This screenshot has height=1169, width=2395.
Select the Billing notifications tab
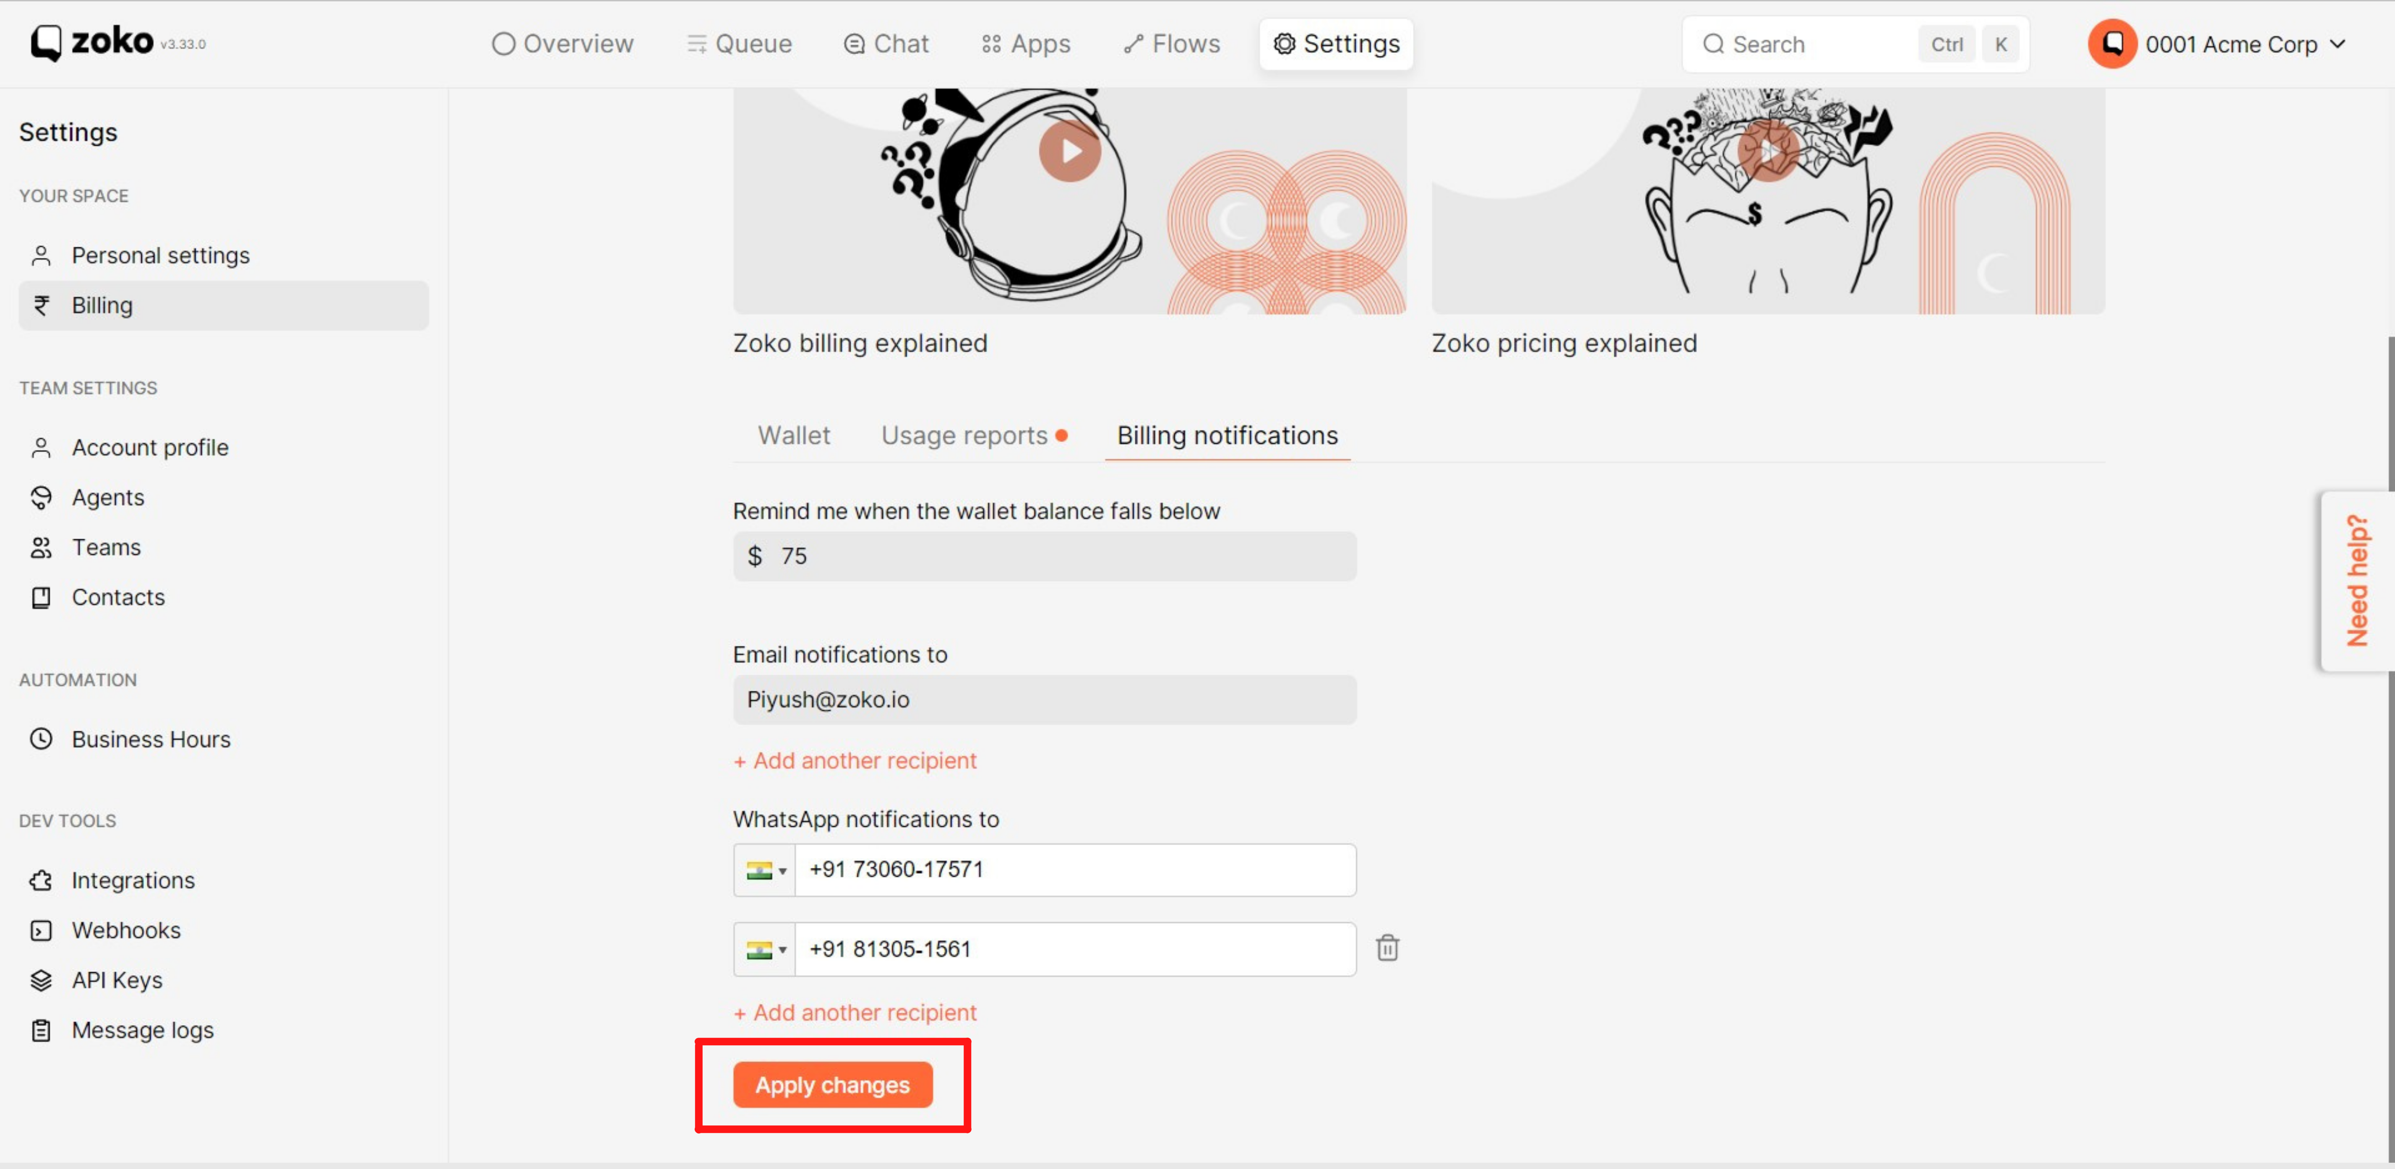(x=1227, y=436)
